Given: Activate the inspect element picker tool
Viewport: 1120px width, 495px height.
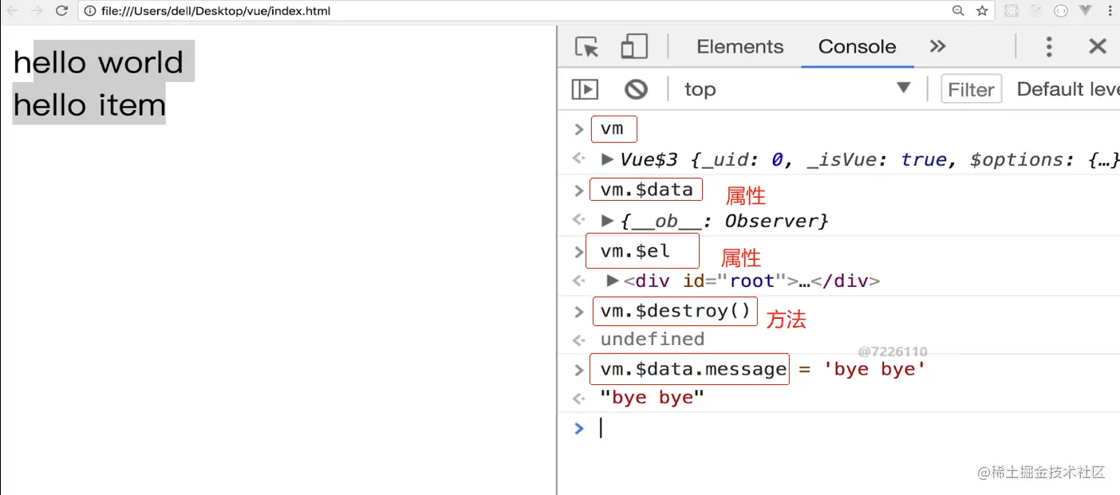Looking at the screenshot, I should pos(587,47).
